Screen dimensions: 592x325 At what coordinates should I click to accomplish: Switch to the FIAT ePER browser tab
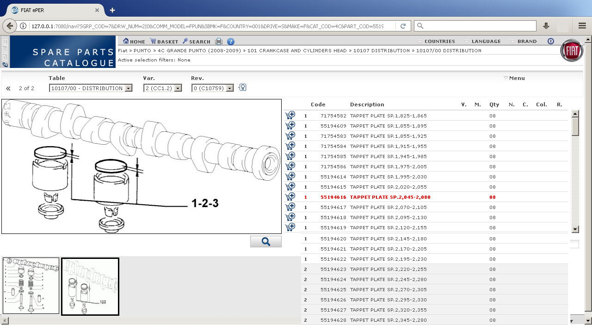point(55,10)
